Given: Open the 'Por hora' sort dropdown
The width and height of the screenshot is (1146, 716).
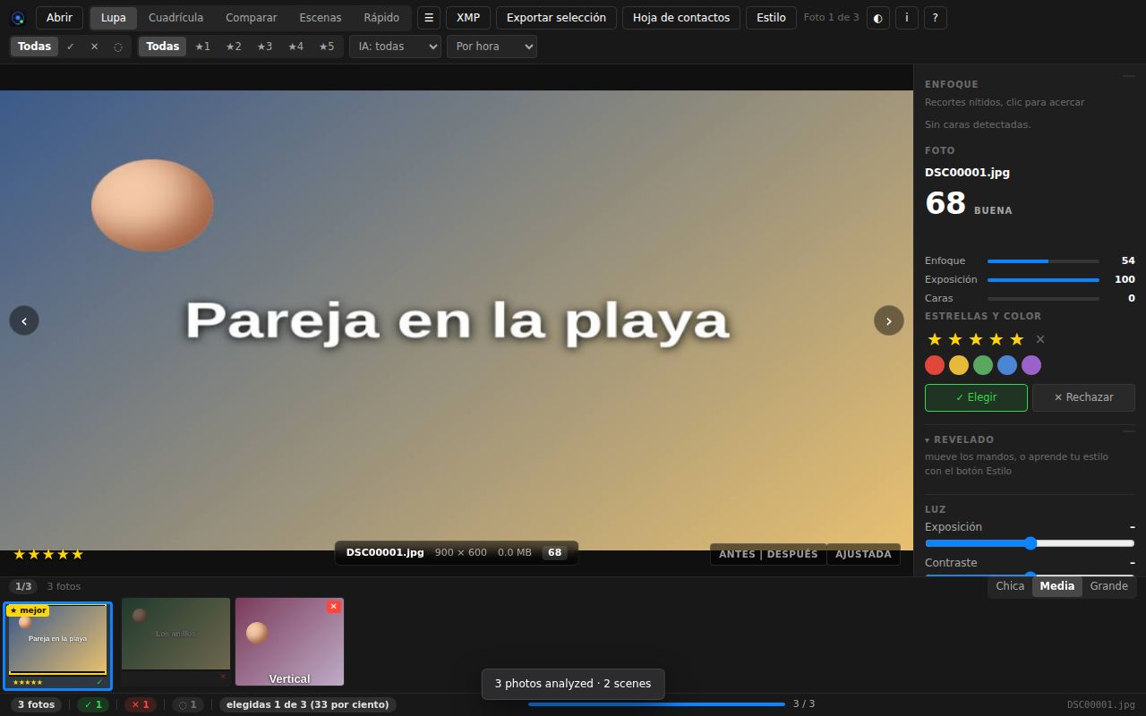Looking at the screenshot, I should click(x=492, y=47).
